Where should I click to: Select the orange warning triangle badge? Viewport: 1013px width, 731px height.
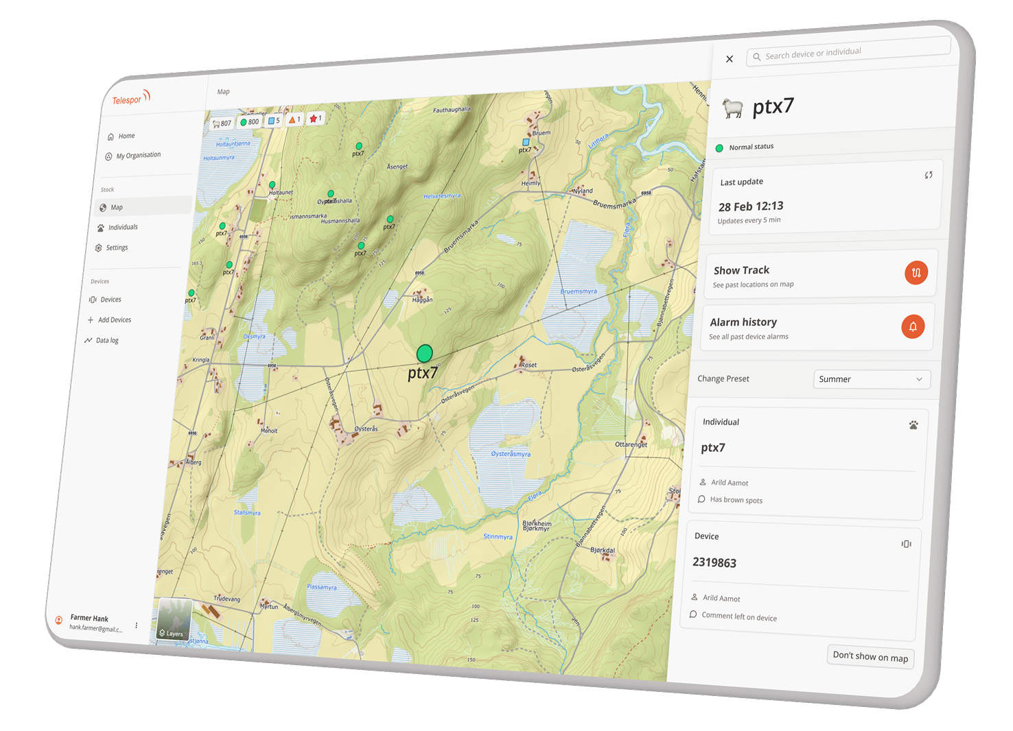[x=294, y=119]
